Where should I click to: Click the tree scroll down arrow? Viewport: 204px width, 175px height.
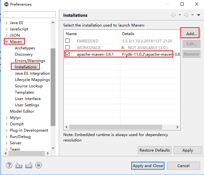[x=53, y=148]
